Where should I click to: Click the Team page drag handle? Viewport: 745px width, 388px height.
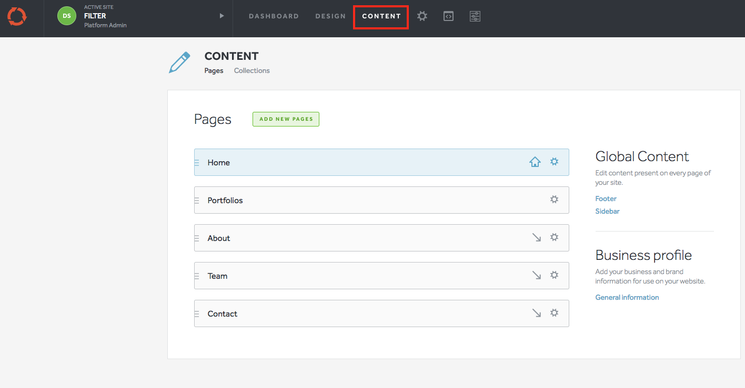197,276
